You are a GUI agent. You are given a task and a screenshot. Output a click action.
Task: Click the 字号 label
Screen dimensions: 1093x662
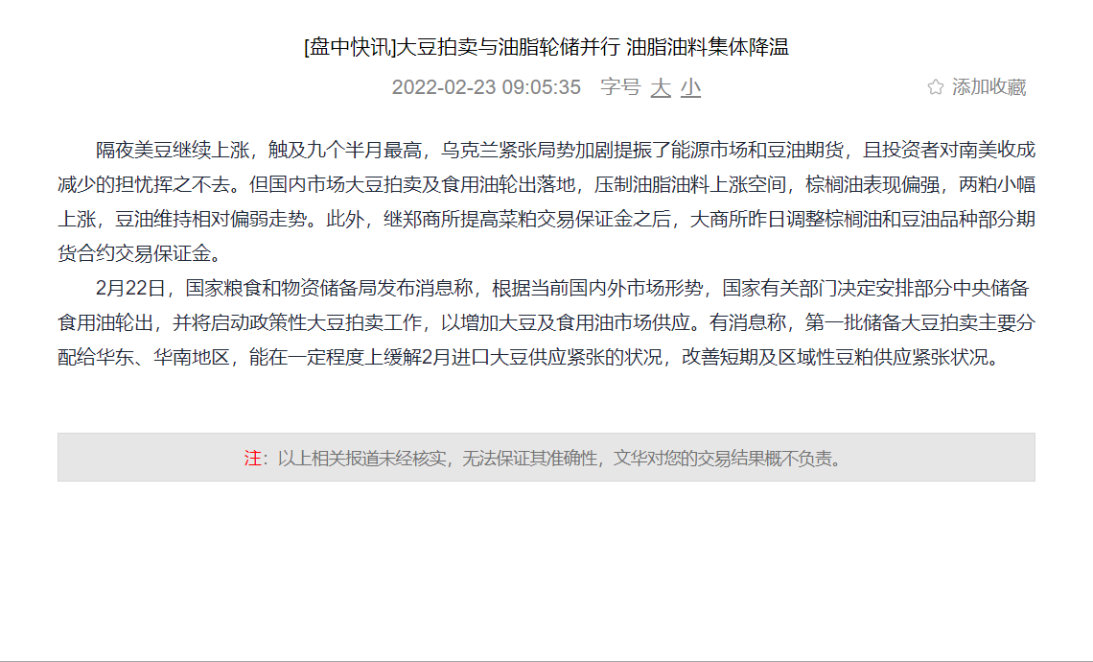pos(620,87)
